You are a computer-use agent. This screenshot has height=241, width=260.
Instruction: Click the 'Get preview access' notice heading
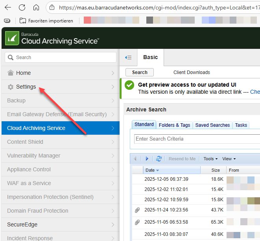[187, 85]
